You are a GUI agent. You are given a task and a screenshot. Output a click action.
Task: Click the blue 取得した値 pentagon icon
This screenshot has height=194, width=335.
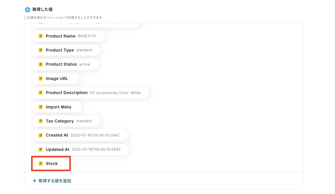27,9
